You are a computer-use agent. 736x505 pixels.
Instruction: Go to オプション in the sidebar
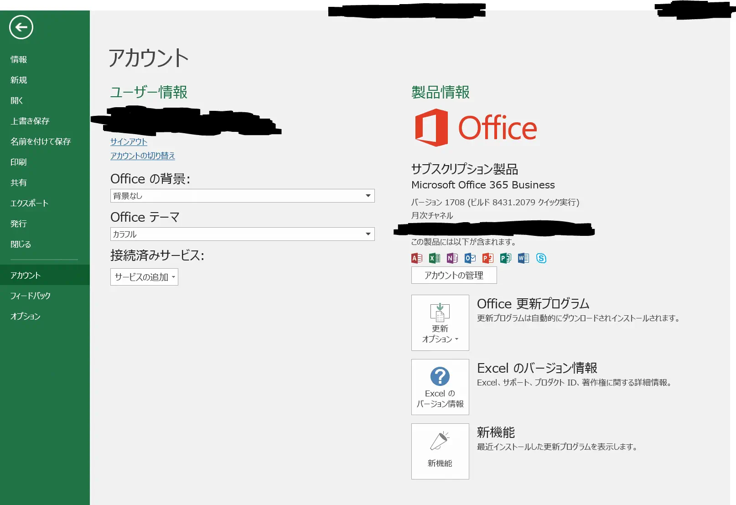click(26, 316)
